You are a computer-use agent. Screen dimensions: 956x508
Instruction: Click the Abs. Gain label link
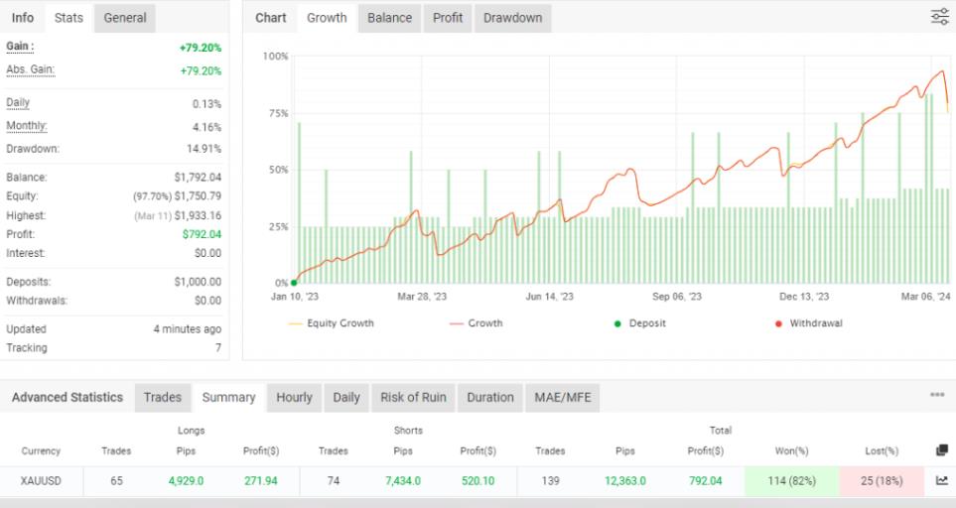(30, 69)
